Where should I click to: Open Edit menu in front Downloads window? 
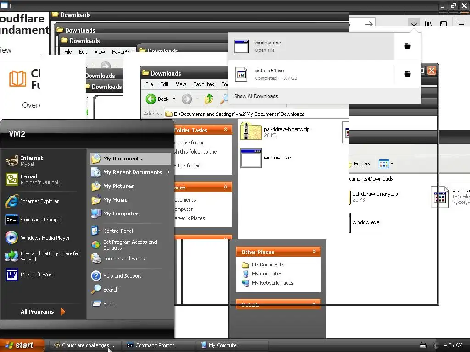[164, 84]
